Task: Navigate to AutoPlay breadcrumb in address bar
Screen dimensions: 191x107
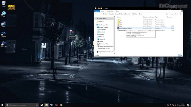Action: (134, 14)
